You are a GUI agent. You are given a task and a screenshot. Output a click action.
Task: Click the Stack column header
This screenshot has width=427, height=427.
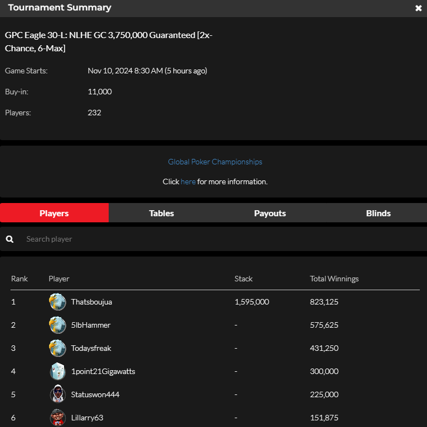(x=243, y=279)
